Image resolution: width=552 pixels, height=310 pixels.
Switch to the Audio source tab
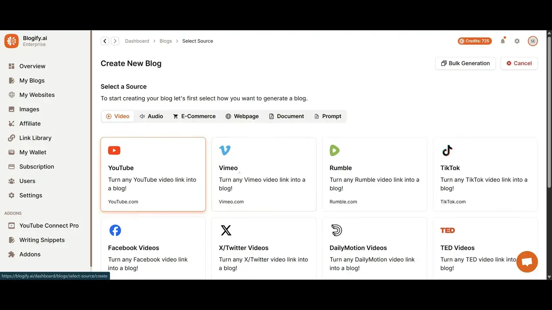[x=151, y=116]
